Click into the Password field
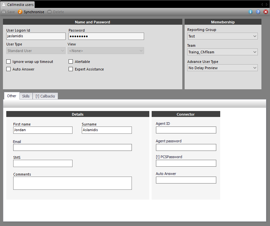This screenshot has height=226, width=270. tap(106, 36)
